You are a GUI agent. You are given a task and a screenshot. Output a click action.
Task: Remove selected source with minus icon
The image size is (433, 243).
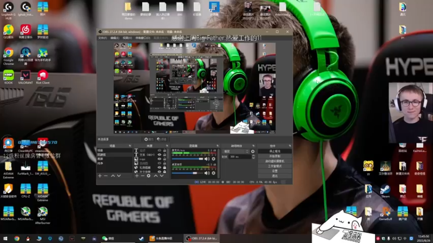tap(142, 176)
